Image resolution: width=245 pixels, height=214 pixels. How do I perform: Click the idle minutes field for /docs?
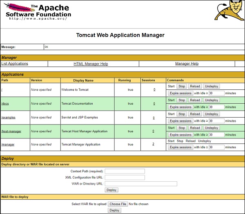(216, 107)
